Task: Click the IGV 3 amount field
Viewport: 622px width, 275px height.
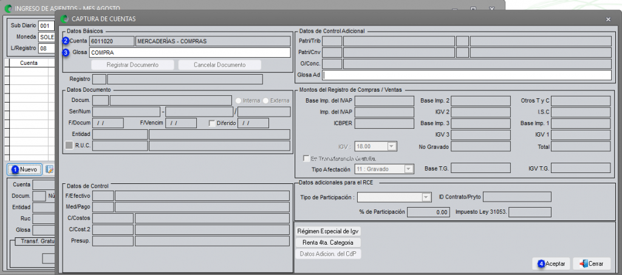Action: click(x=481, y=135)
